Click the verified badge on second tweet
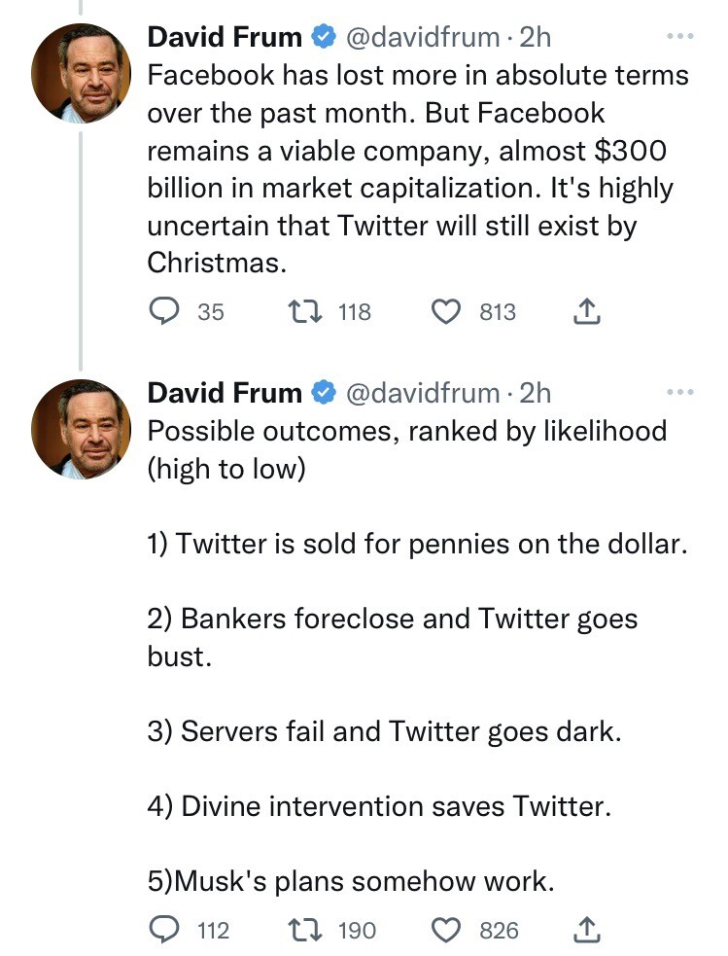728x956 pixels. [322, 393]
